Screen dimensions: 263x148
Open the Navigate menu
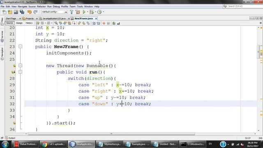click(22, 7)
